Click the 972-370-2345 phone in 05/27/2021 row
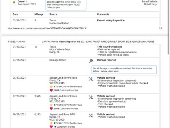 pyautogui.click(x=57, y=83)
